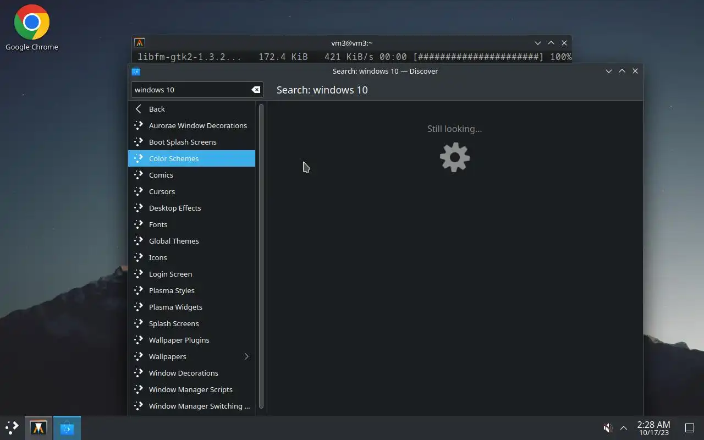Screen dimensions: 704x440
Task: Click the muted volume tray icon
Action: pos(608,428)
